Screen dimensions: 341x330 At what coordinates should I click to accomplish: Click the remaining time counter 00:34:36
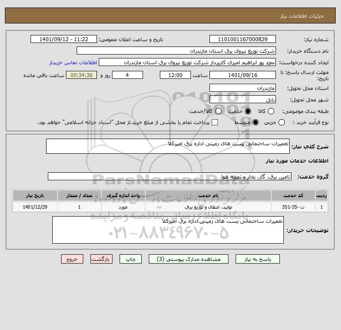[x=81, y=75]
